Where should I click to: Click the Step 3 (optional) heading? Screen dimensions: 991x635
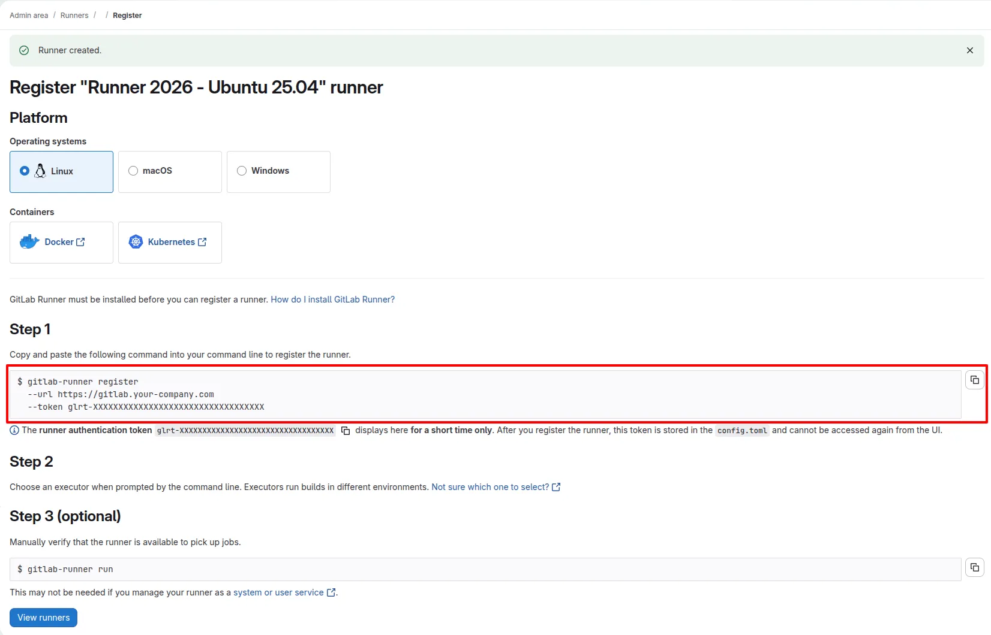coord(65,516)
